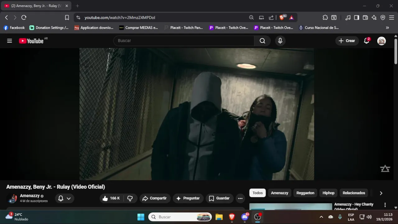Click the browser address bar URL
The width and height of the screenshot is (398, 224).
pos(120,17)
